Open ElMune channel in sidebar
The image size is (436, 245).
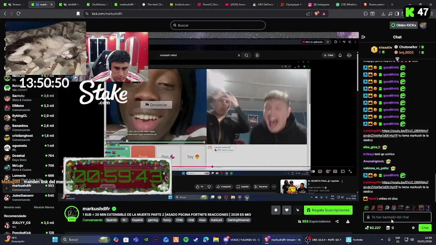[29, 108]
